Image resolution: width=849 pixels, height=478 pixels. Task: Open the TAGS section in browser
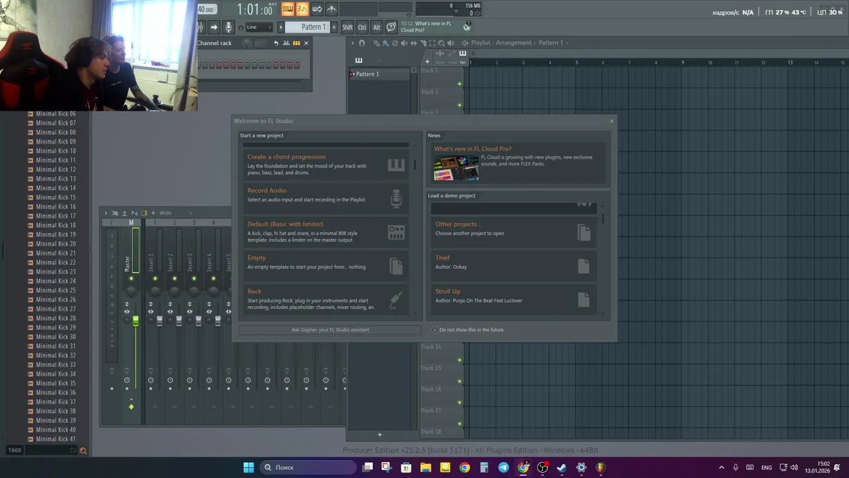(15, 450)
